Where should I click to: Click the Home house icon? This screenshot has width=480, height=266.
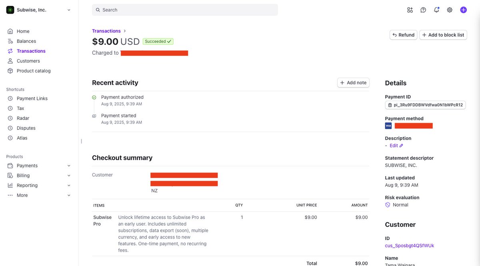click(x=10, y=31)
